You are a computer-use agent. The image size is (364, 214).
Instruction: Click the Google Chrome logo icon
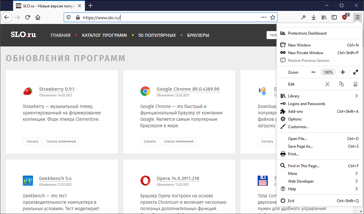(145, 91)
